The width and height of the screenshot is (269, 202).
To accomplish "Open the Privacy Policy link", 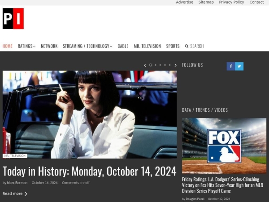I will point(231,2).
